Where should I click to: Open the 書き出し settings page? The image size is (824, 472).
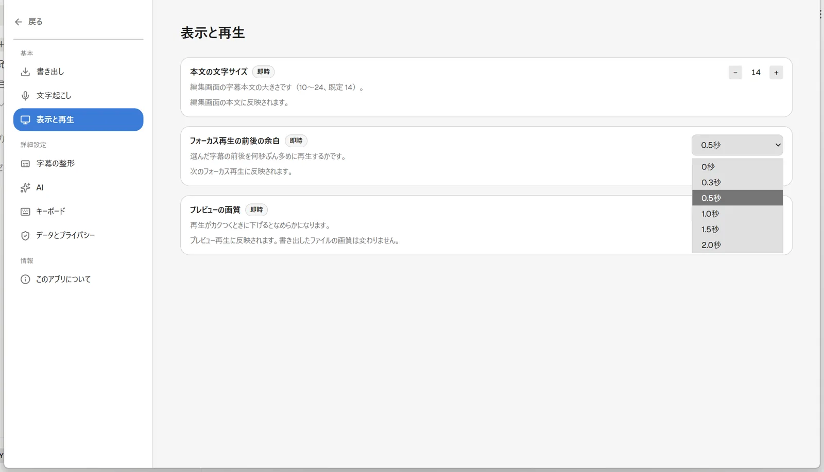tap(78, 72)
